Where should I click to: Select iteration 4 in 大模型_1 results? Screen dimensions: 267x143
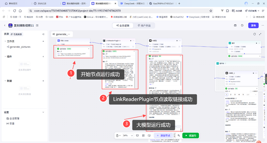[x=239, y=94]
